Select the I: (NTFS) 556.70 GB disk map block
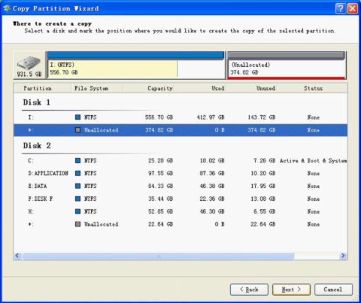 pyautogui.click(x=136, y=65)
